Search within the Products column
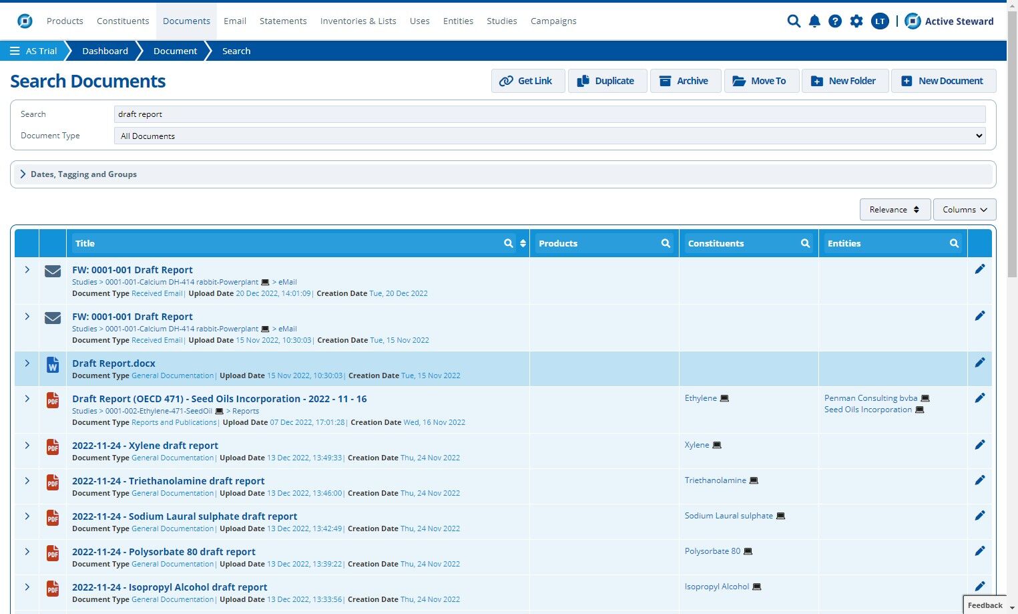Viewport: 1018px width, 614px height. pyautogui.click(x=666, y=244)
